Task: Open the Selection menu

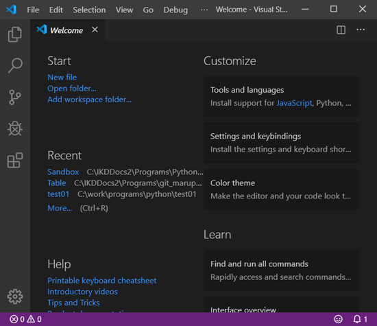Action: (89, 10)
